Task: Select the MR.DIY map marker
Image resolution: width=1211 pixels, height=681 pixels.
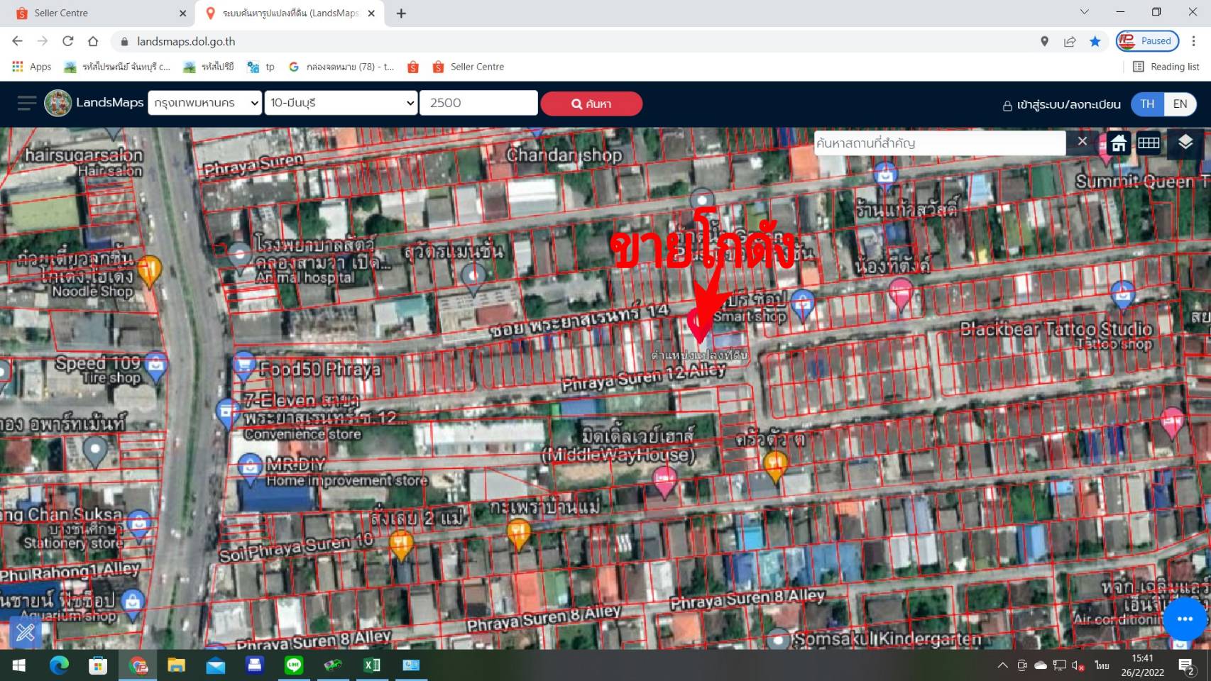Action: click(249, 469)
